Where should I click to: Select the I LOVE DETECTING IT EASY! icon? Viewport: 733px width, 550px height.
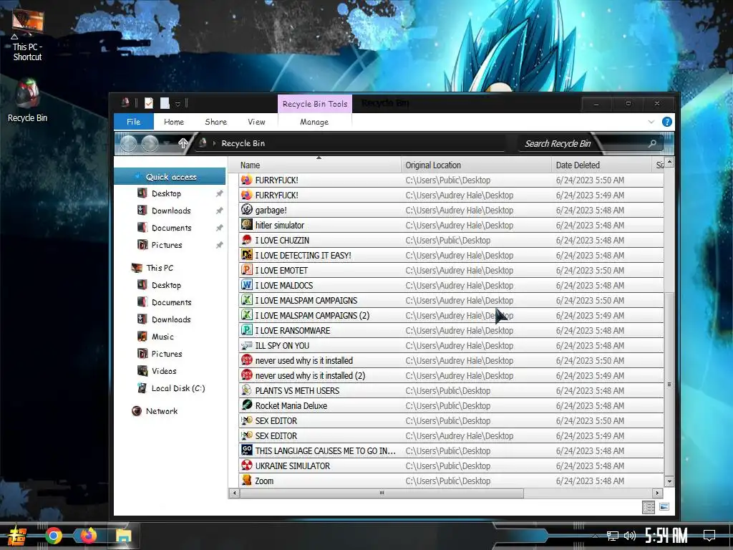tap(246, 255)
